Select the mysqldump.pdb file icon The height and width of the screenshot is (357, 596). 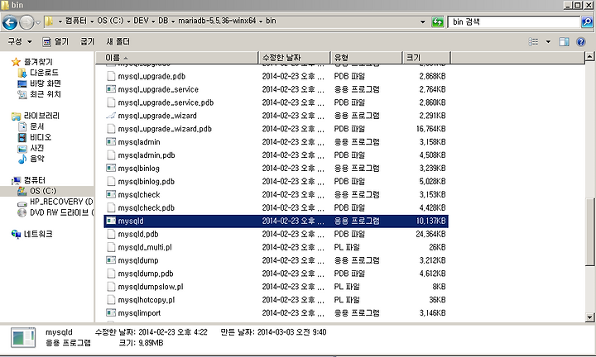111,274
